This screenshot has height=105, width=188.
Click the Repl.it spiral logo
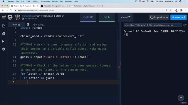pos(10,17)
